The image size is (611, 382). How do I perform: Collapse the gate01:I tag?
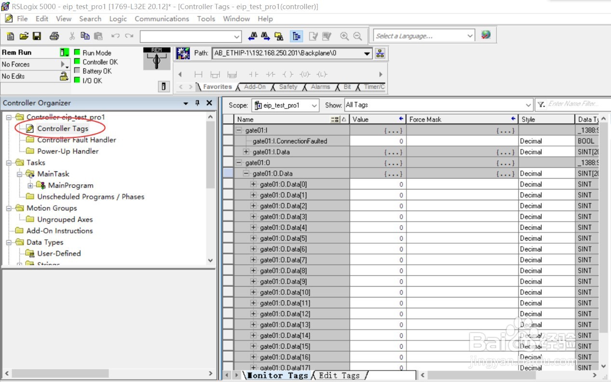(x=239, y=130)
